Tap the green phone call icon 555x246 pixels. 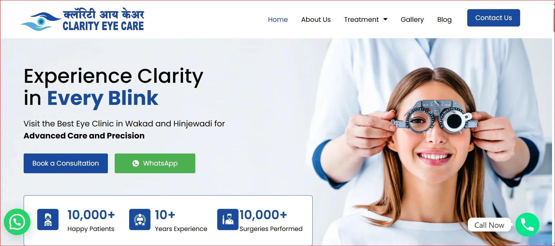[527, 224]
